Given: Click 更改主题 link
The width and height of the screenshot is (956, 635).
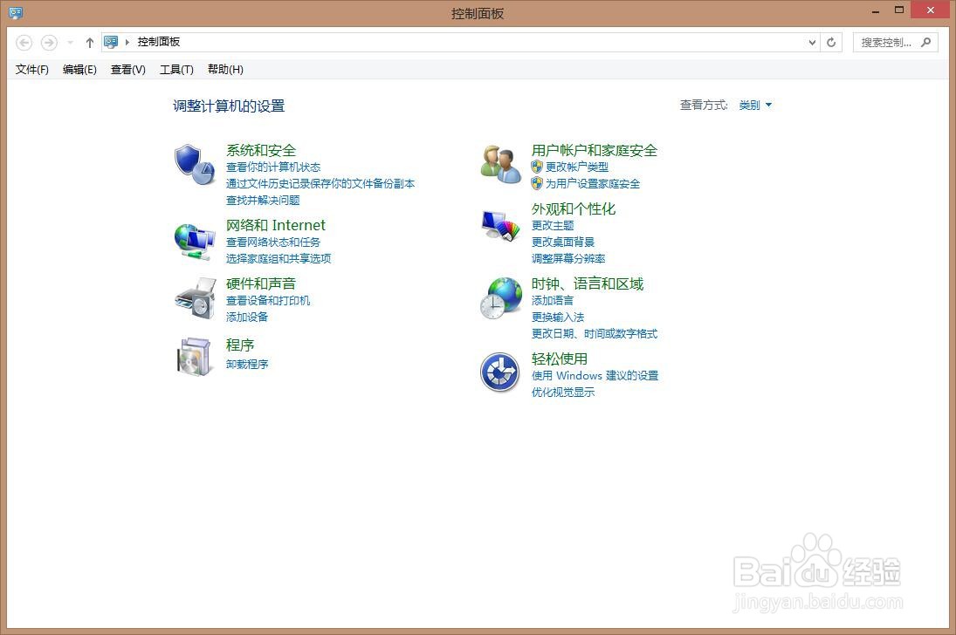Looking at the screenshot, I should (553, 226).
